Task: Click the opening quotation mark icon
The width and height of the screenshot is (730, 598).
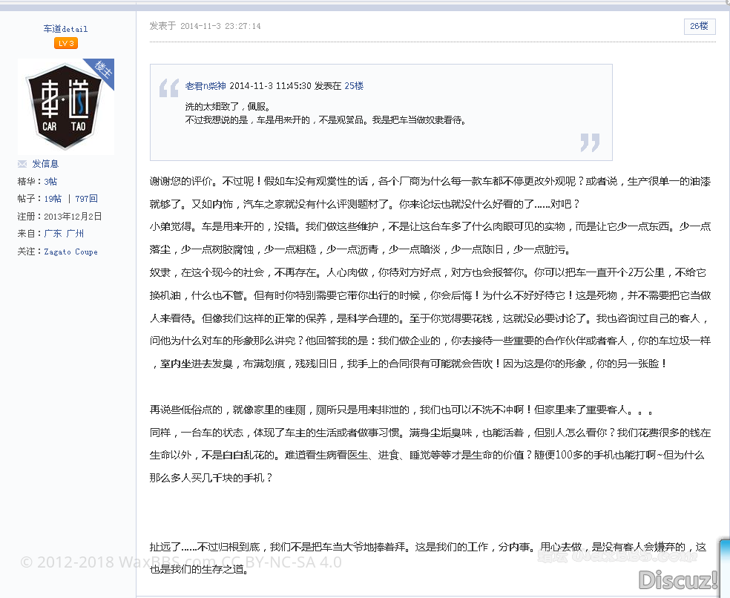Action: tap(168, 88)
